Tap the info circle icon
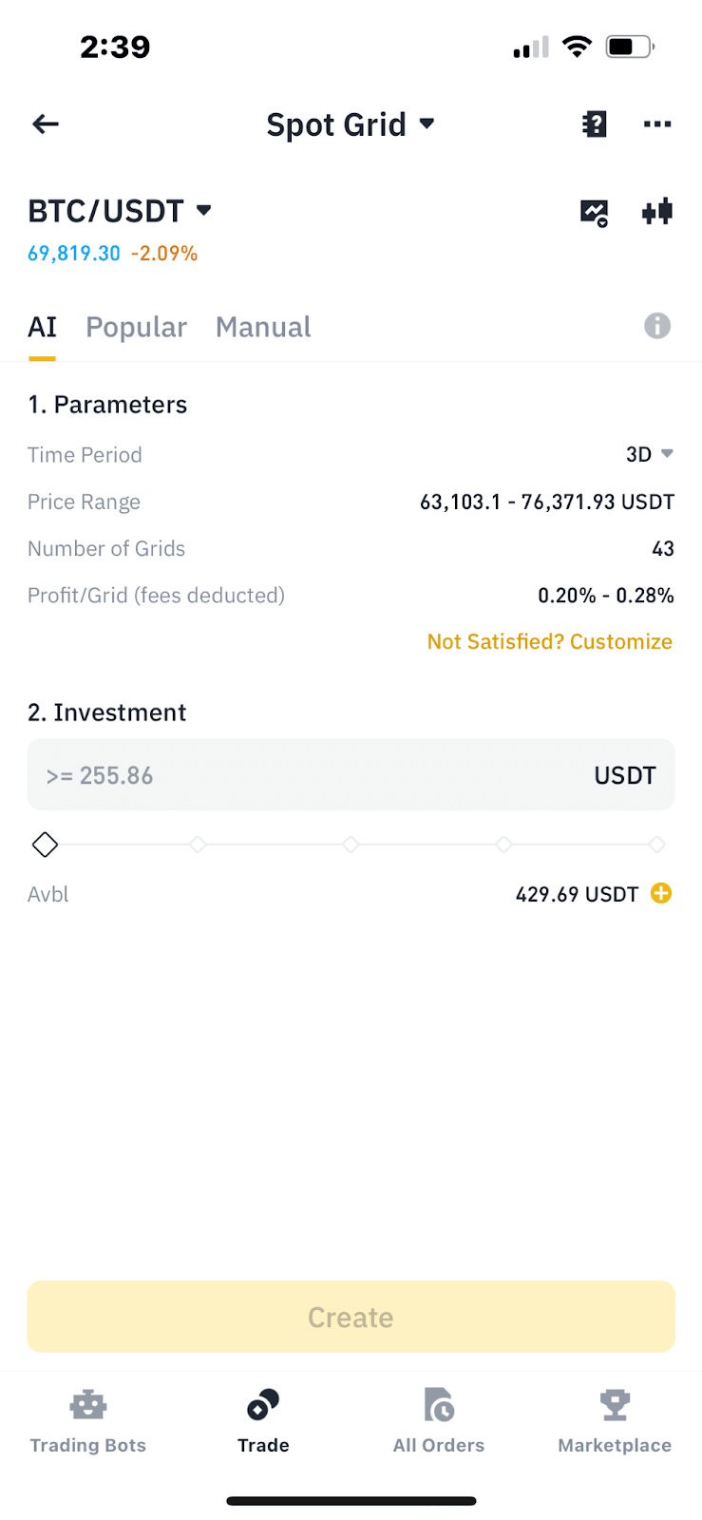The height and width of the screenshot is (1520, 702). click(656, 326)
